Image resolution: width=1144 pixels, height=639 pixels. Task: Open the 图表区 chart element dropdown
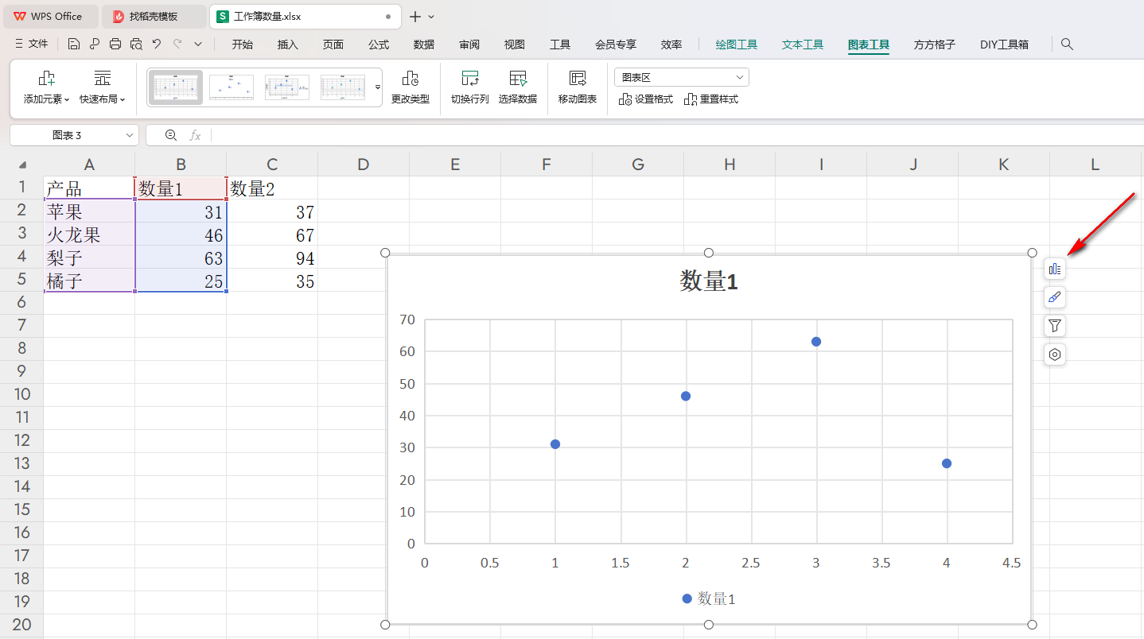(682, 77)
